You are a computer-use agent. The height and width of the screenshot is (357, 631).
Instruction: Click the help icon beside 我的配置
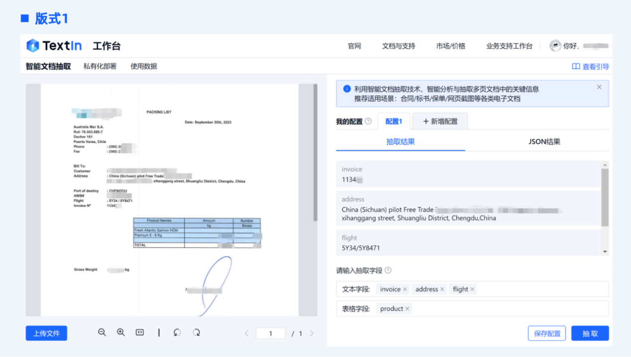pos(368,121)
